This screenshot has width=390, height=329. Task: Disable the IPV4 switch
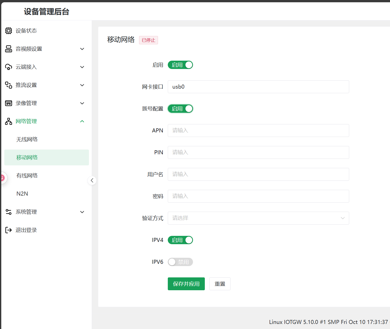pyautogui.click(x=180, y=240)
